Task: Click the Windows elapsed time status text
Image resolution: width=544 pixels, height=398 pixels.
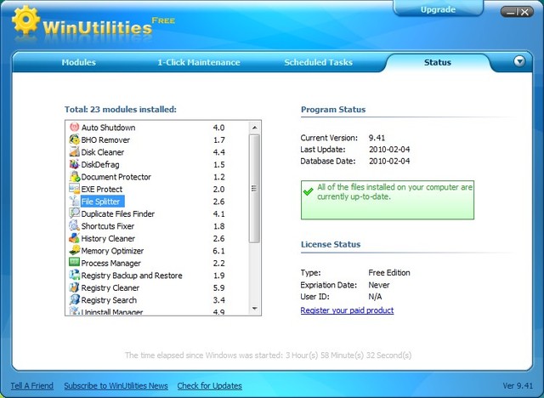Action: 269,355
